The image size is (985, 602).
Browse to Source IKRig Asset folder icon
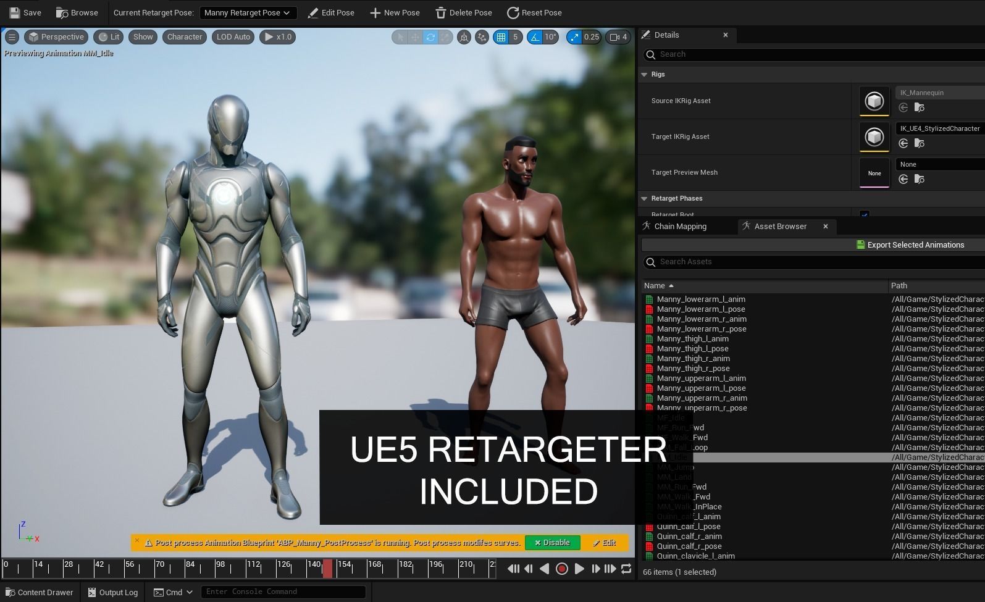920,107
